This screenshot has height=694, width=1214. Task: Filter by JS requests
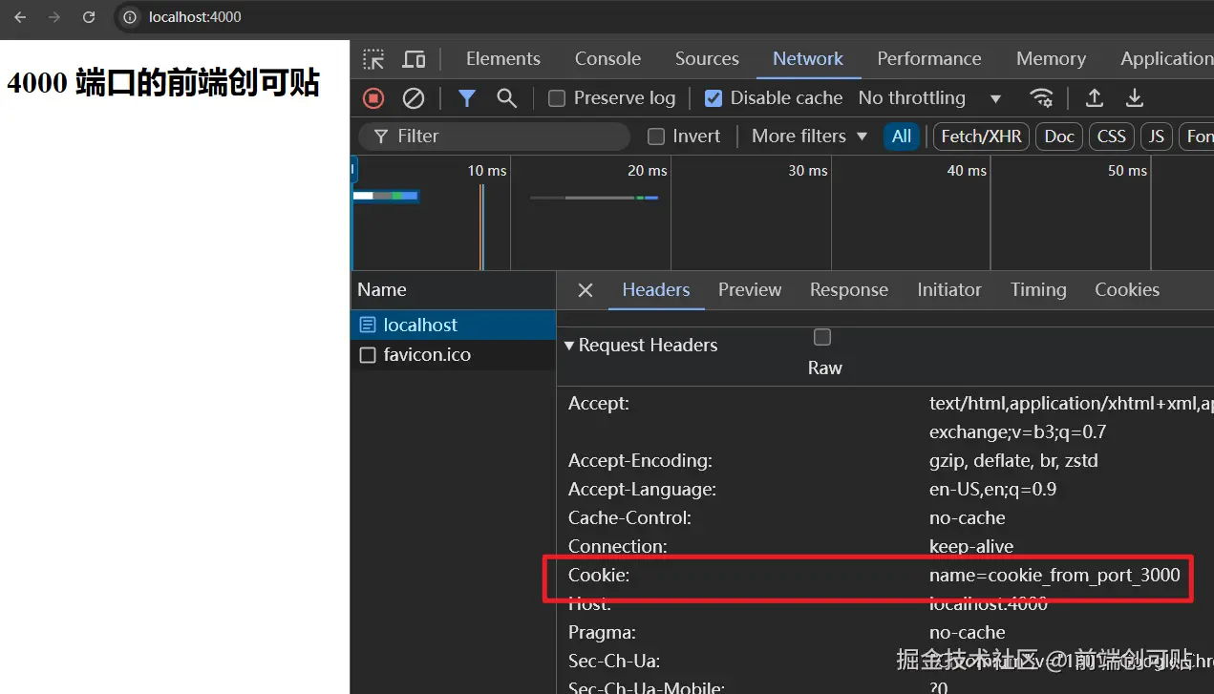(x=1157, y=137)
